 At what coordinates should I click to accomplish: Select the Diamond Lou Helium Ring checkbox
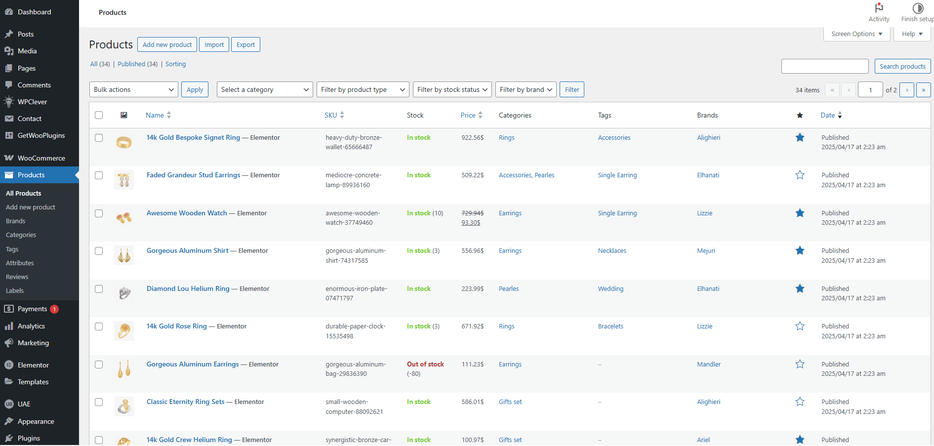99,289
